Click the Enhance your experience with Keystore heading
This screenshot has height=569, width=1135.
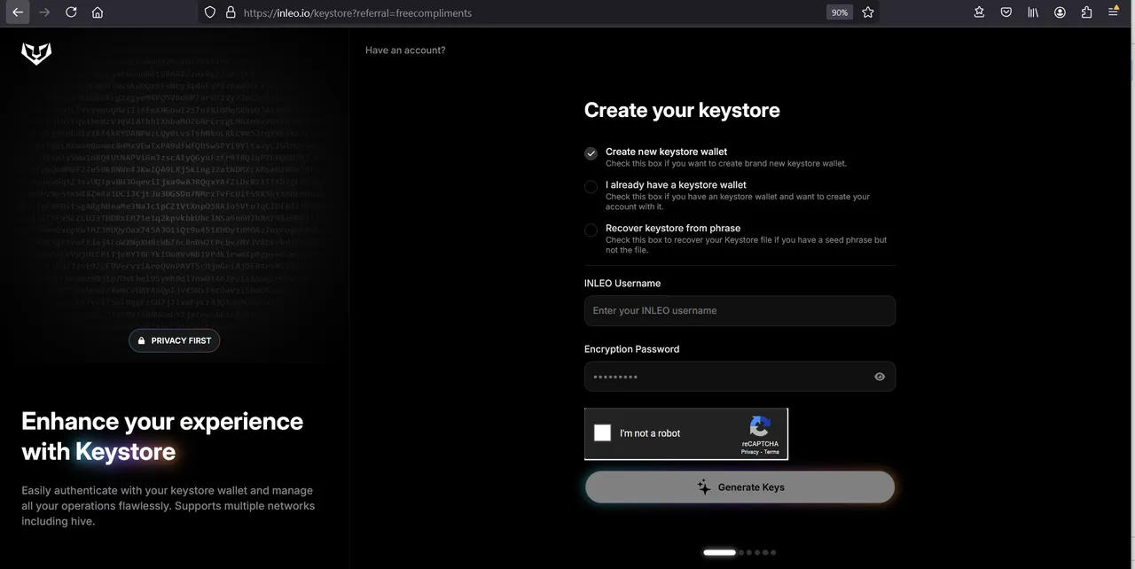click(x=162, y=436)
